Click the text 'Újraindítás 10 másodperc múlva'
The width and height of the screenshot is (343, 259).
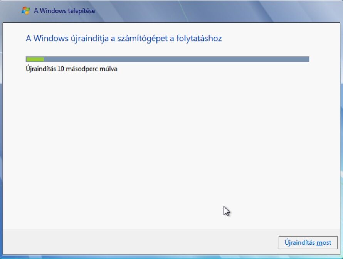click(72, 69)
